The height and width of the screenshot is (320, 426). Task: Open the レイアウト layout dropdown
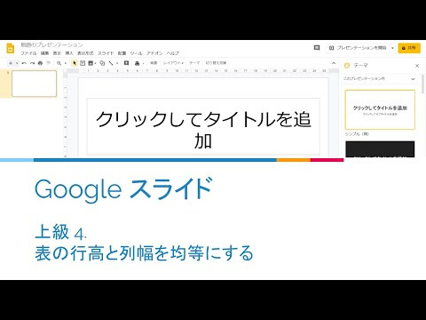tap(173, 63)
